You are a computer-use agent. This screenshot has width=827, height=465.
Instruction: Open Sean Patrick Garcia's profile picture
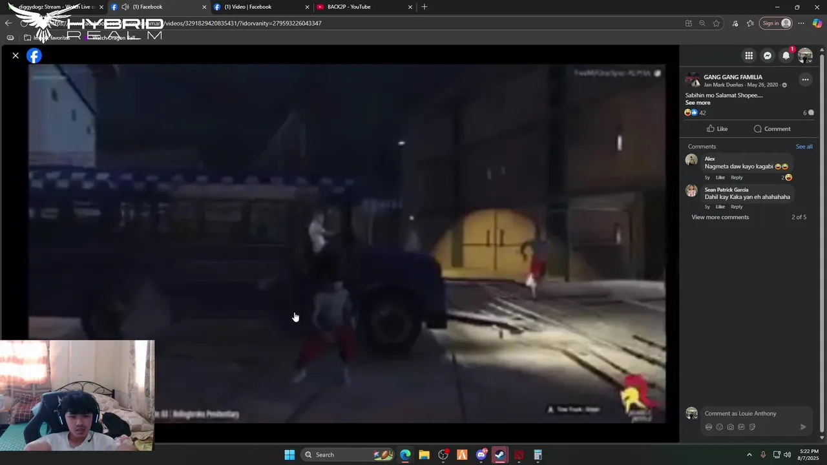[691, 191]
